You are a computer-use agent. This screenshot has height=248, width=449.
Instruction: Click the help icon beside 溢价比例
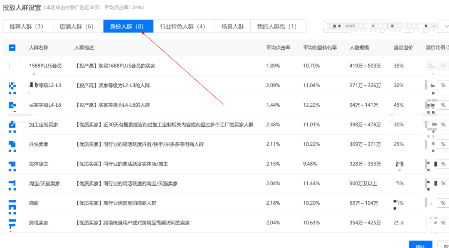click(x=448, y=48)
